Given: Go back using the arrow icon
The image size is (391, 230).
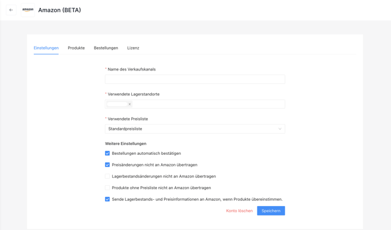Looking at the screenshot, I should [11, 10].
